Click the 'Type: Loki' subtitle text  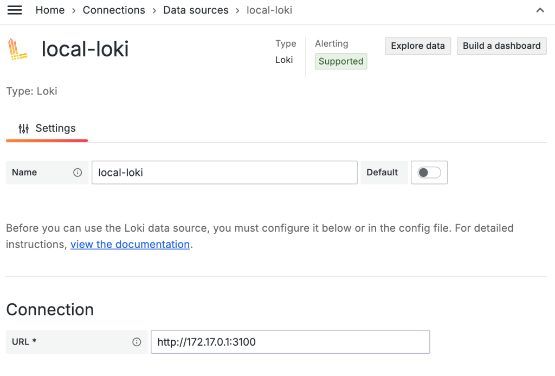(31, 91)
